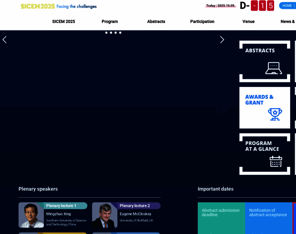Viewport: 296px width, 234px height.
Task: Open the SICEM 2025 menu
Action: point(63,21)
